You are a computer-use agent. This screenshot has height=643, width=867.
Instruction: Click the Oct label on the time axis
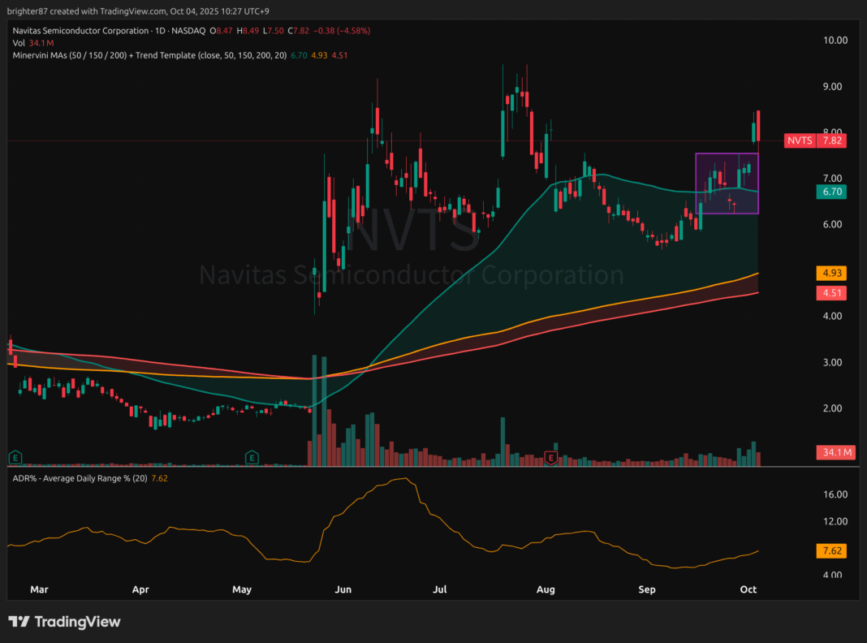coord(749,589)
